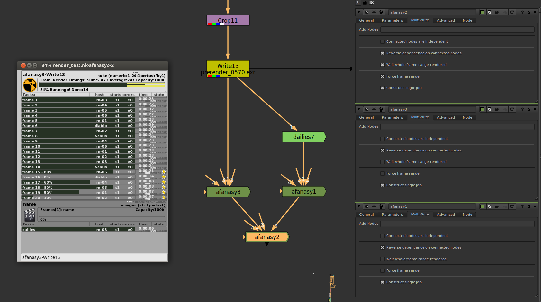
Task: Click afanasy1 panel's wrench icon
Action: coord(381,206)
